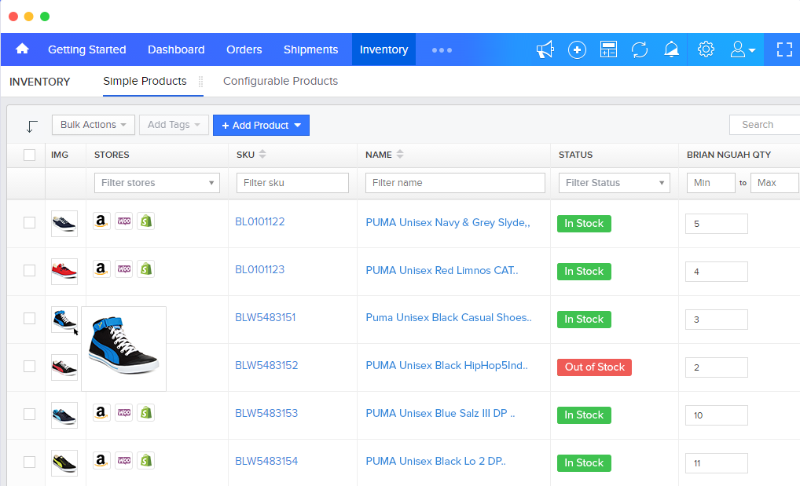This screenshot has height=486, width=800.
Task: Open product PUMA Unisex Blue Salz III DP
Action: tap(440, 414)
